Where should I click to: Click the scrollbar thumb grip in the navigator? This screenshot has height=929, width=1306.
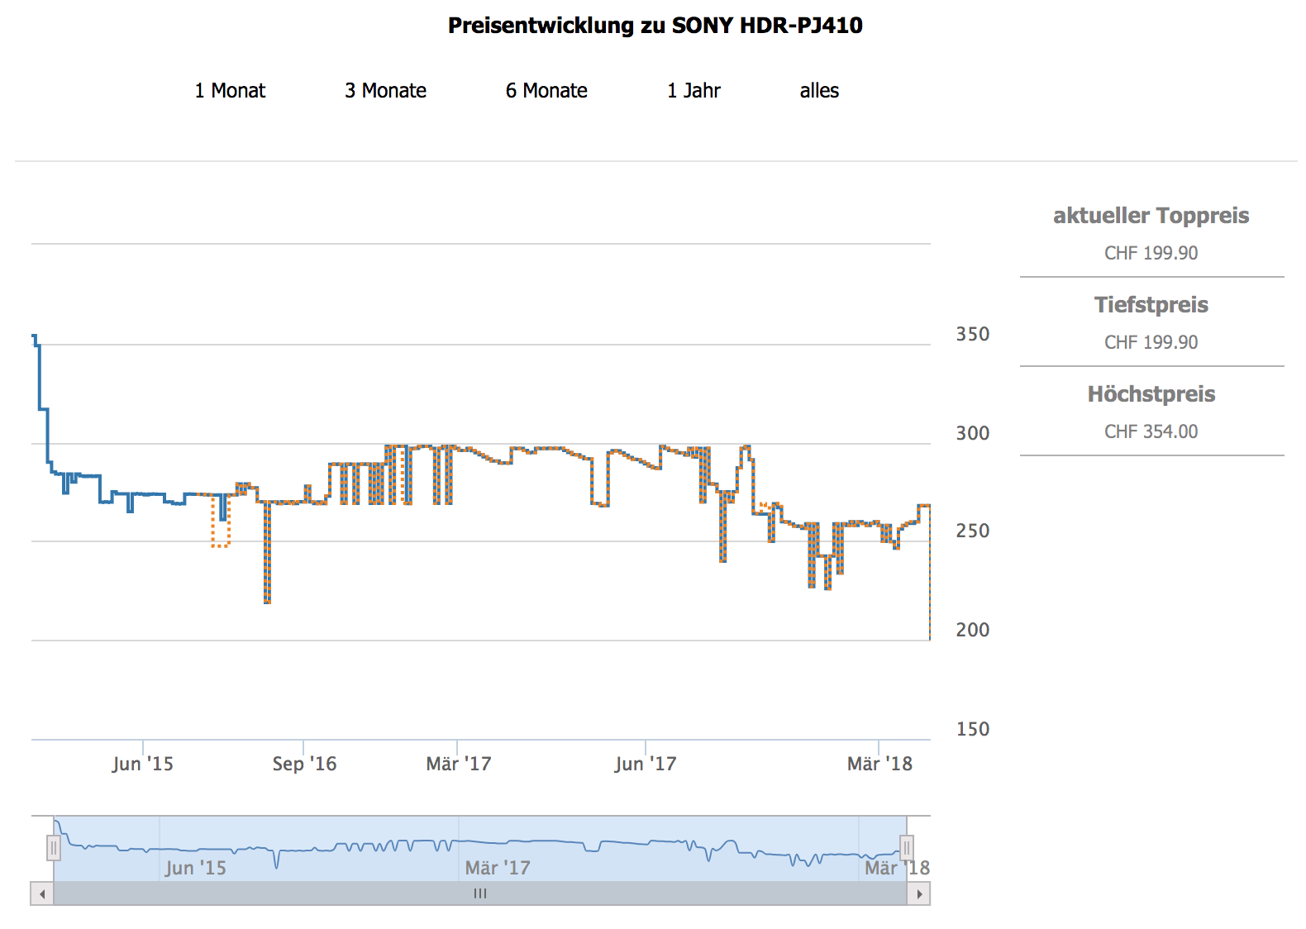pyautogui.click(x=480, y=893)
